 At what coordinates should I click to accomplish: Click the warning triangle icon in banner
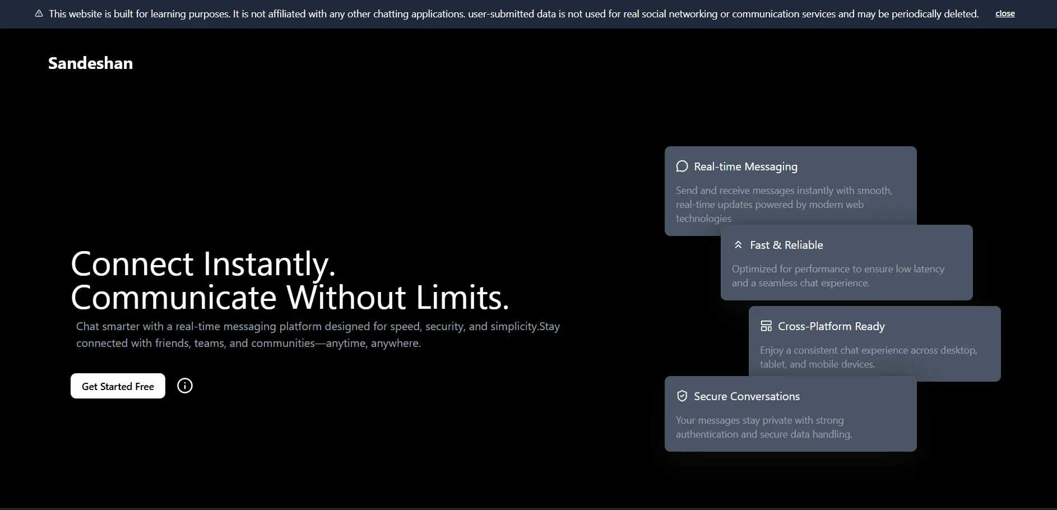click(39, 14)
